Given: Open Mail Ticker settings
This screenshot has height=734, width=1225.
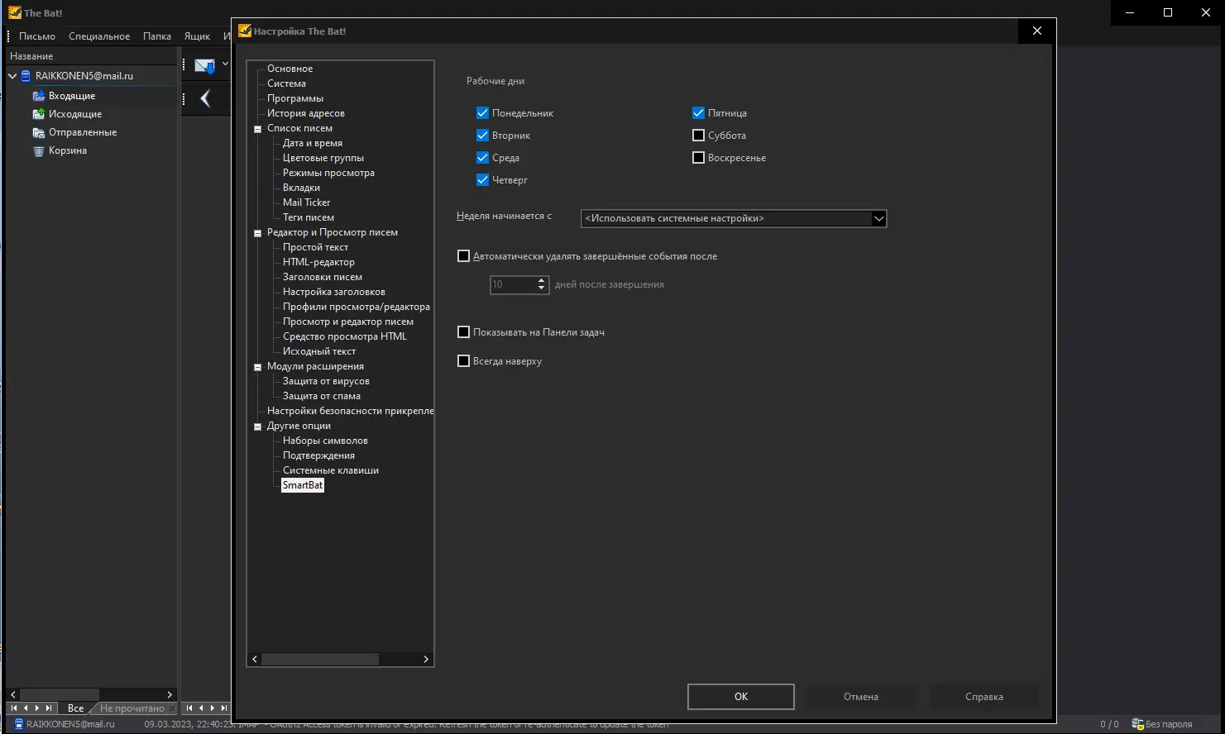Looking at the screenshot, I should [x=307, y=203].
